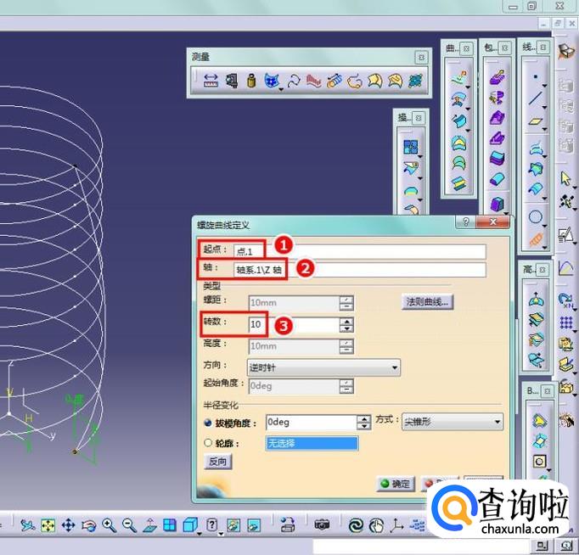The height and width of the screenshot is (555, 579).
Task: Click the 轴 input field showing 轴系.1\Z 轴
Action: [360, 270]
